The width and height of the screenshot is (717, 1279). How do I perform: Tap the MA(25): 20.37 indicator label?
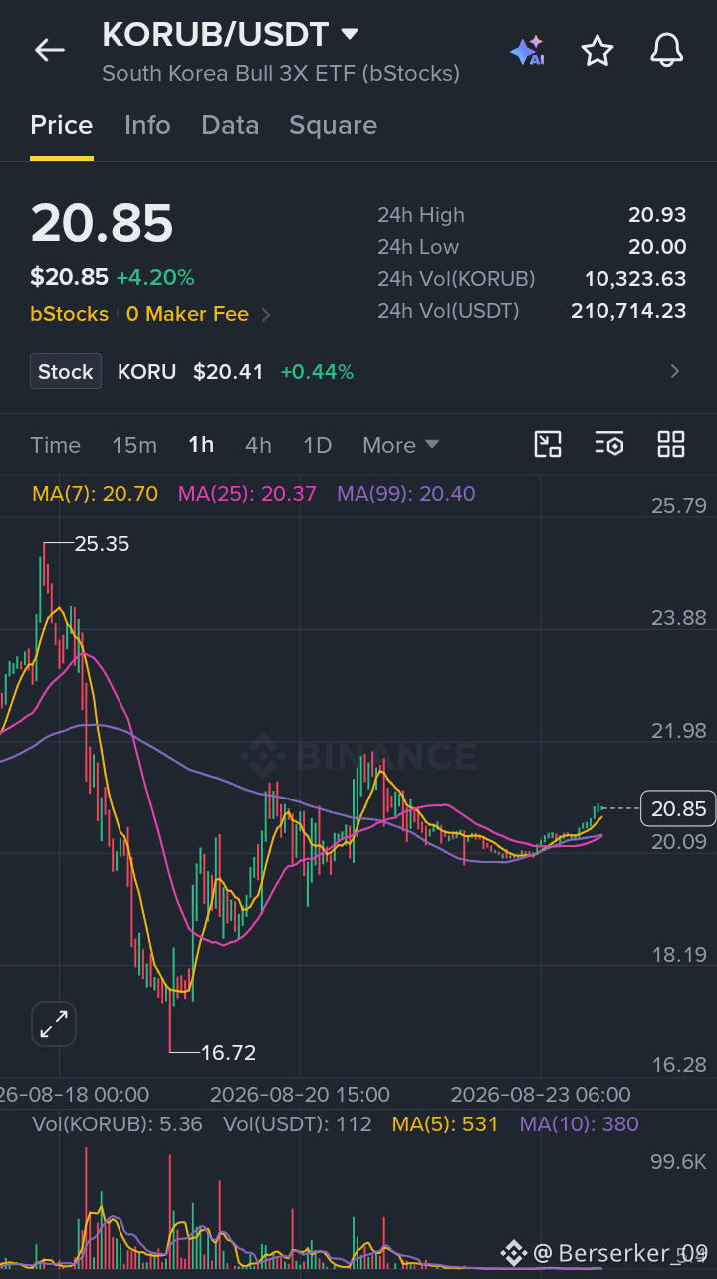point(247,493)
